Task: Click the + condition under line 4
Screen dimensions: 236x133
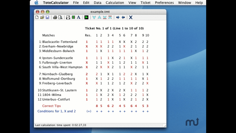Action: (113, 112)
